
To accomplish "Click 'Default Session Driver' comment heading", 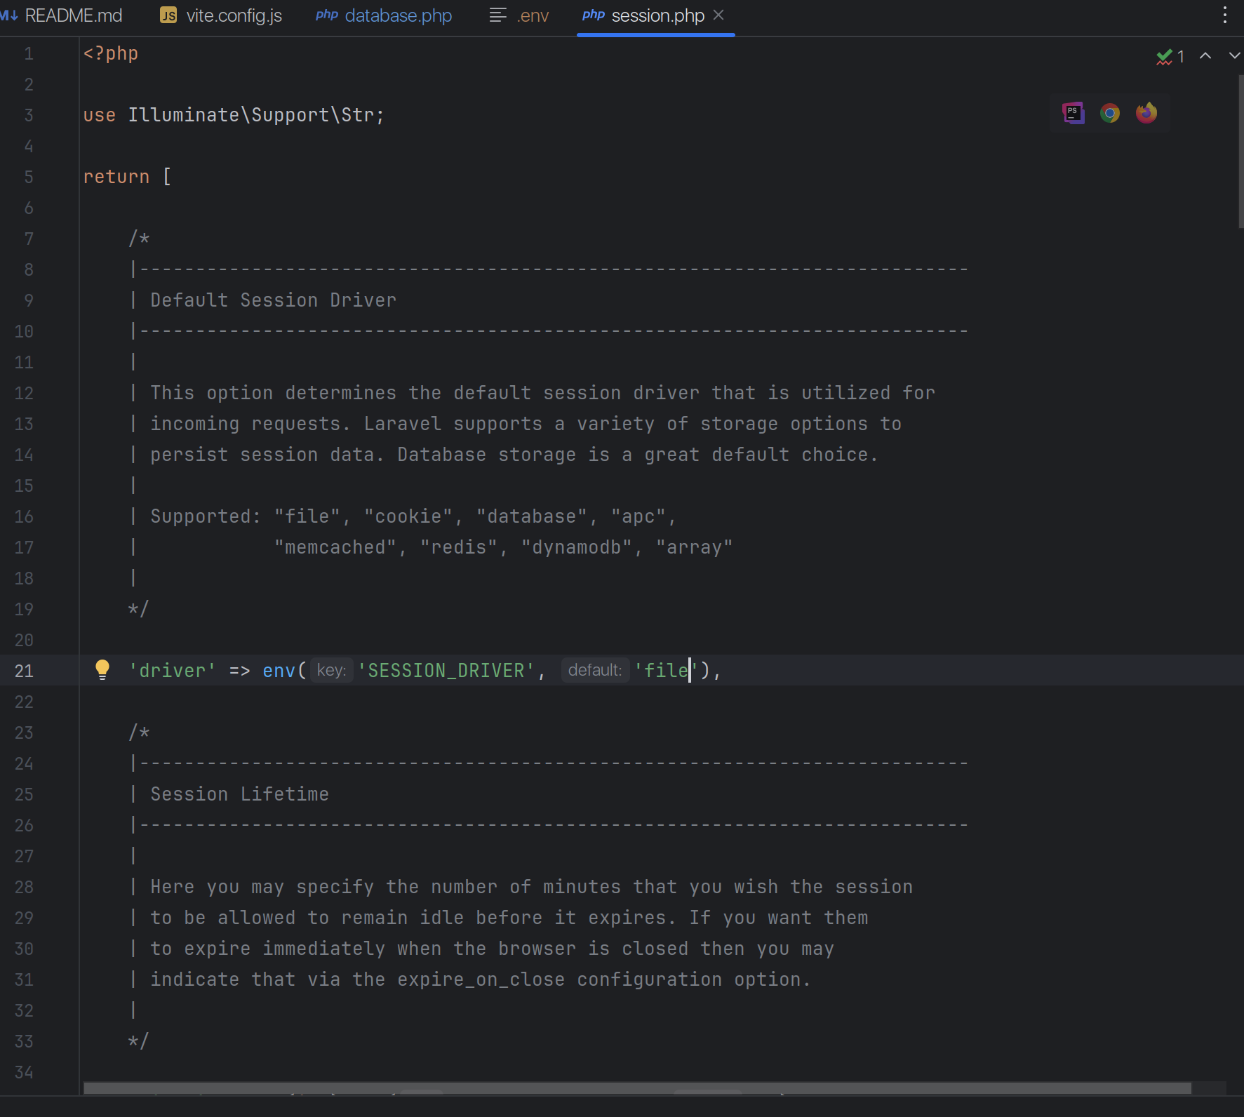I will [274, 300].
